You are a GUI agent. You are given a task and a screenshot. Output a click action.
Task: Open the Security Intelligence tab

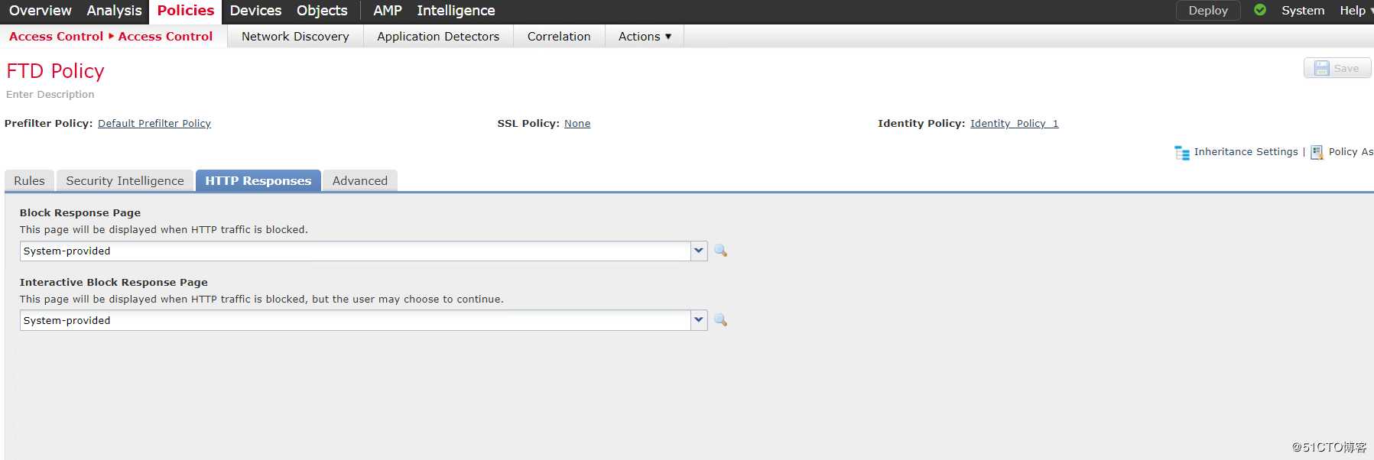pos(125,181)
